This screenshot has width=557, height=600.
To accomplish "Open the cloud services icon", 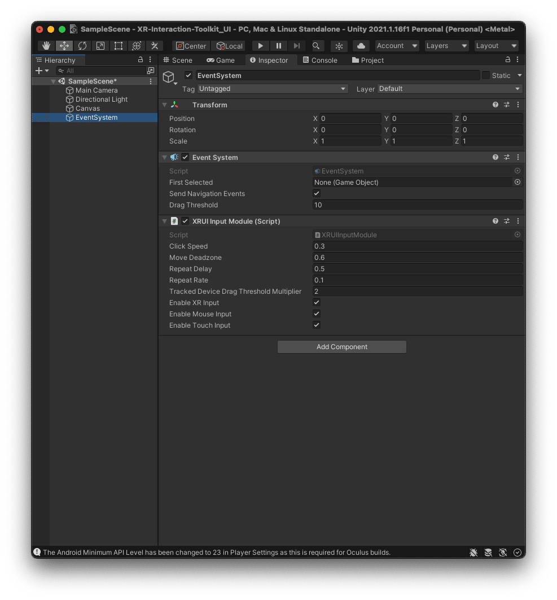I will pyautogui.click(x=361, y=46).
